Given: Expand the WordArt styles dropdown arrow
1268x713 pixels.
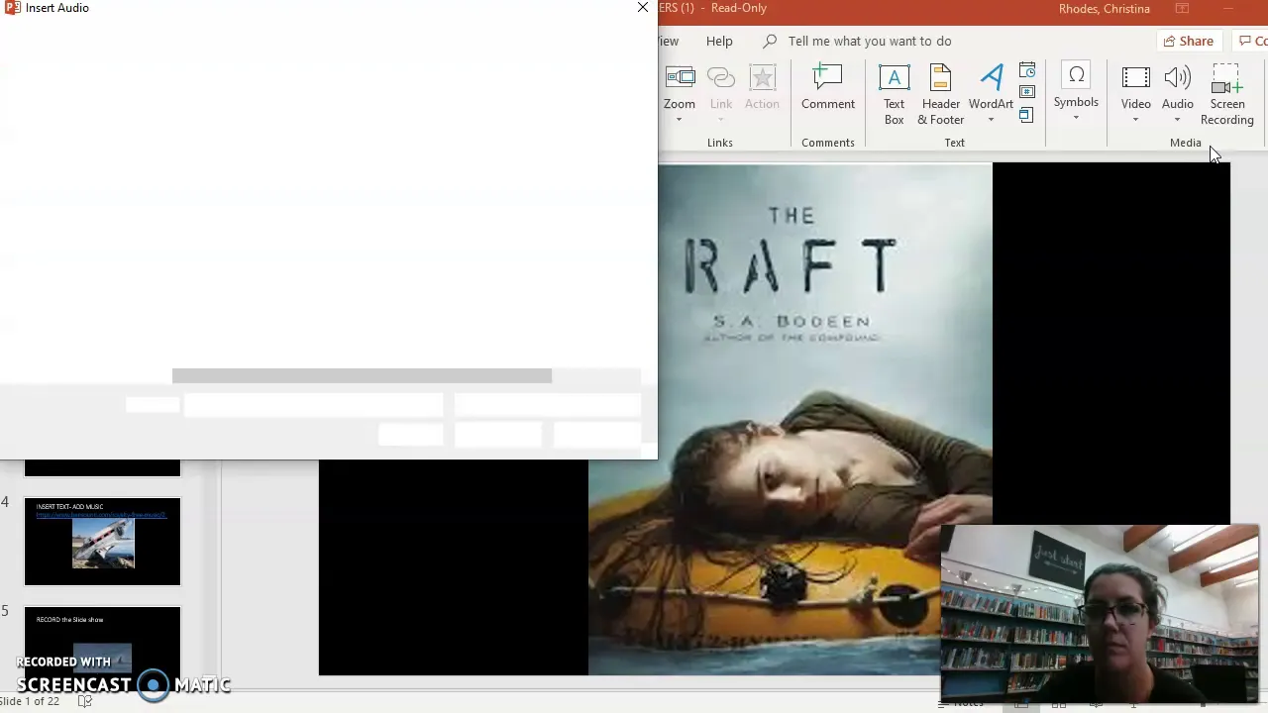Looking at the screenshot, I should click(x=991, y=121).
